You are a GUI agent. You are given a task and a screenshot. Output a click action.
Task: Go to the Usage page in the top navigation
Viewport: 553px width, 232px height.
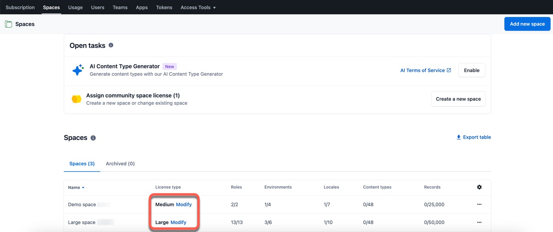pyautogui.click(x=75, y=7)
